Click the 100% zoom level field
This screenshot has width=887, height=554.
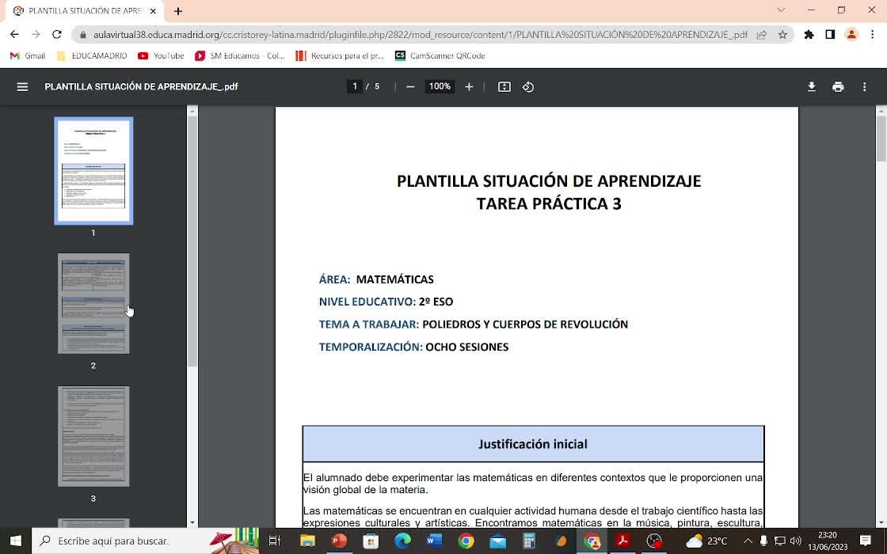click(x=440, y=86)
